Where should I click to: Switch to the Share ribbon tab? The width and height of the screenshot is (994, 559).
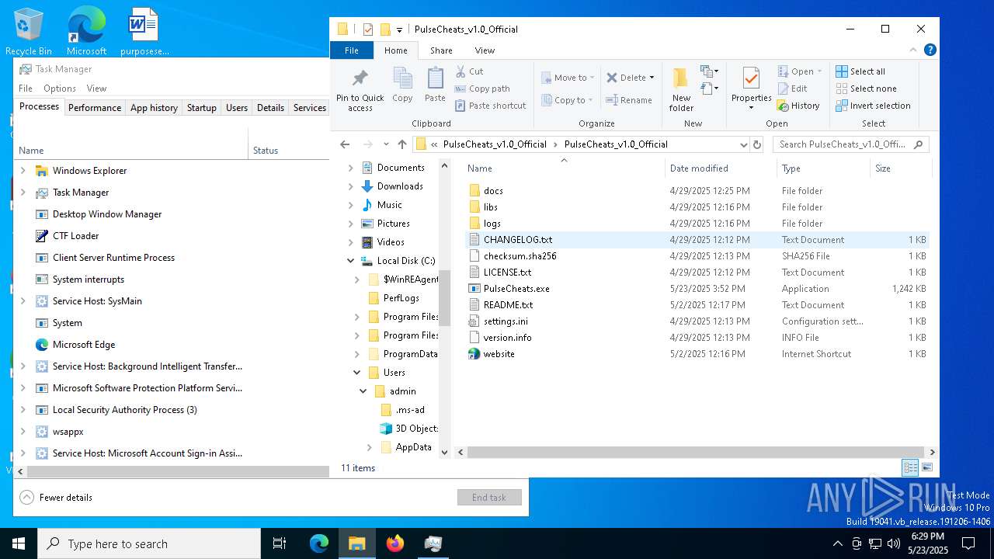[x=441, y=50]
